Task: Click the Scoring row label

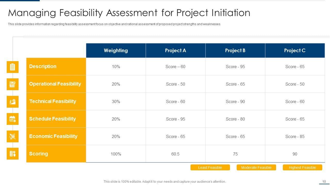Action: pos(38,154)
